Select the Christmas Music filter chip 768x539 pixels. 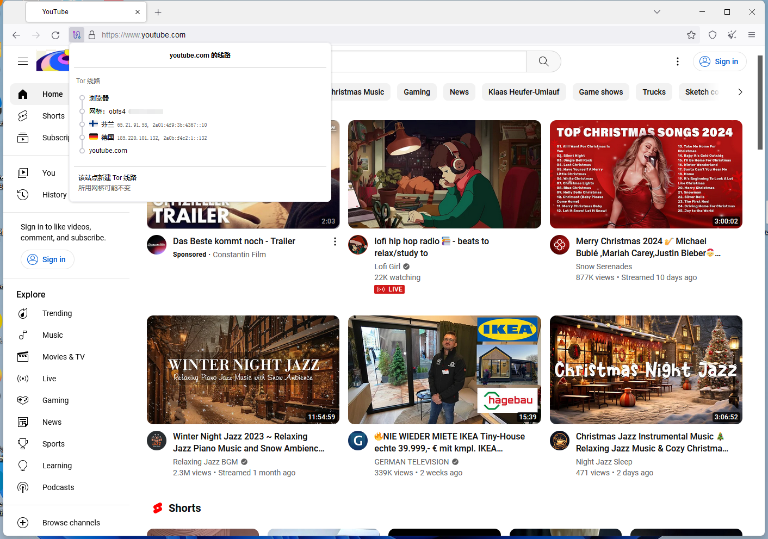click(361, 92)
